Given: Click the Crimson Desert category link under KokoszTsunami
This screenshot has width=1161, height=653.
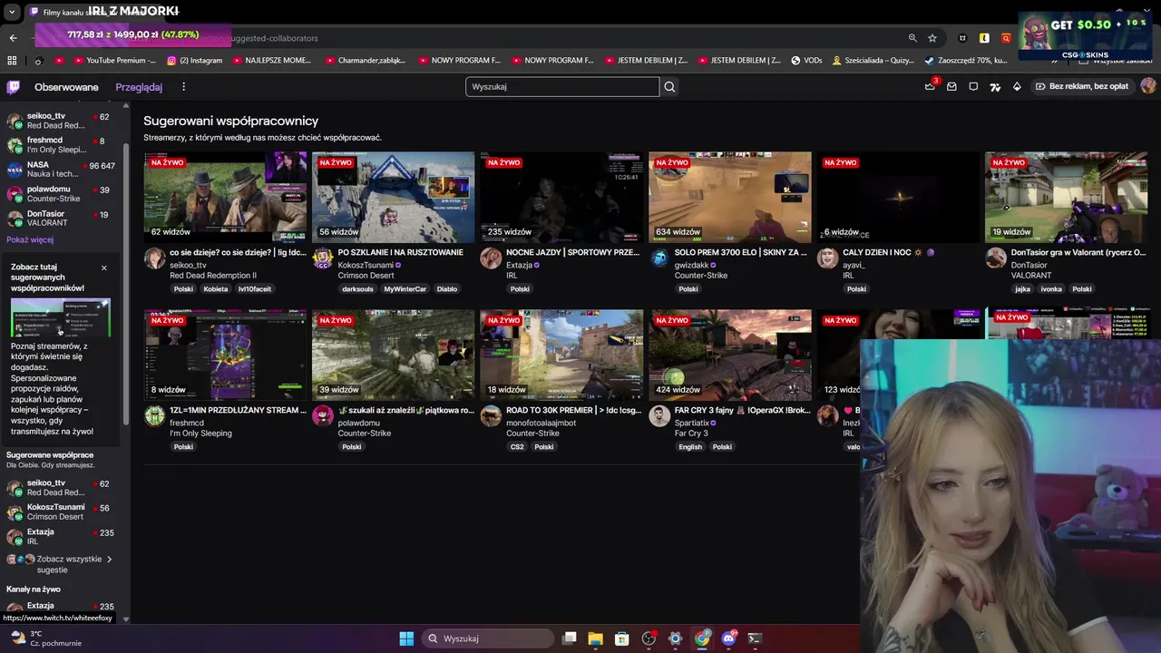Looking at the screenshot, I should tap(366, 276).
